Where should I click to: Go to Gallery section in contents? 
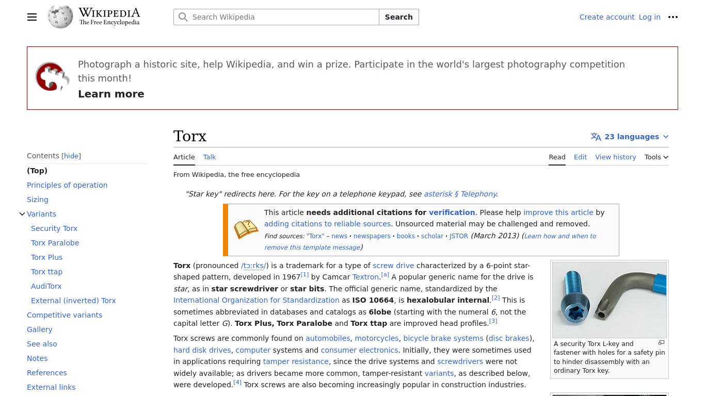40,329
